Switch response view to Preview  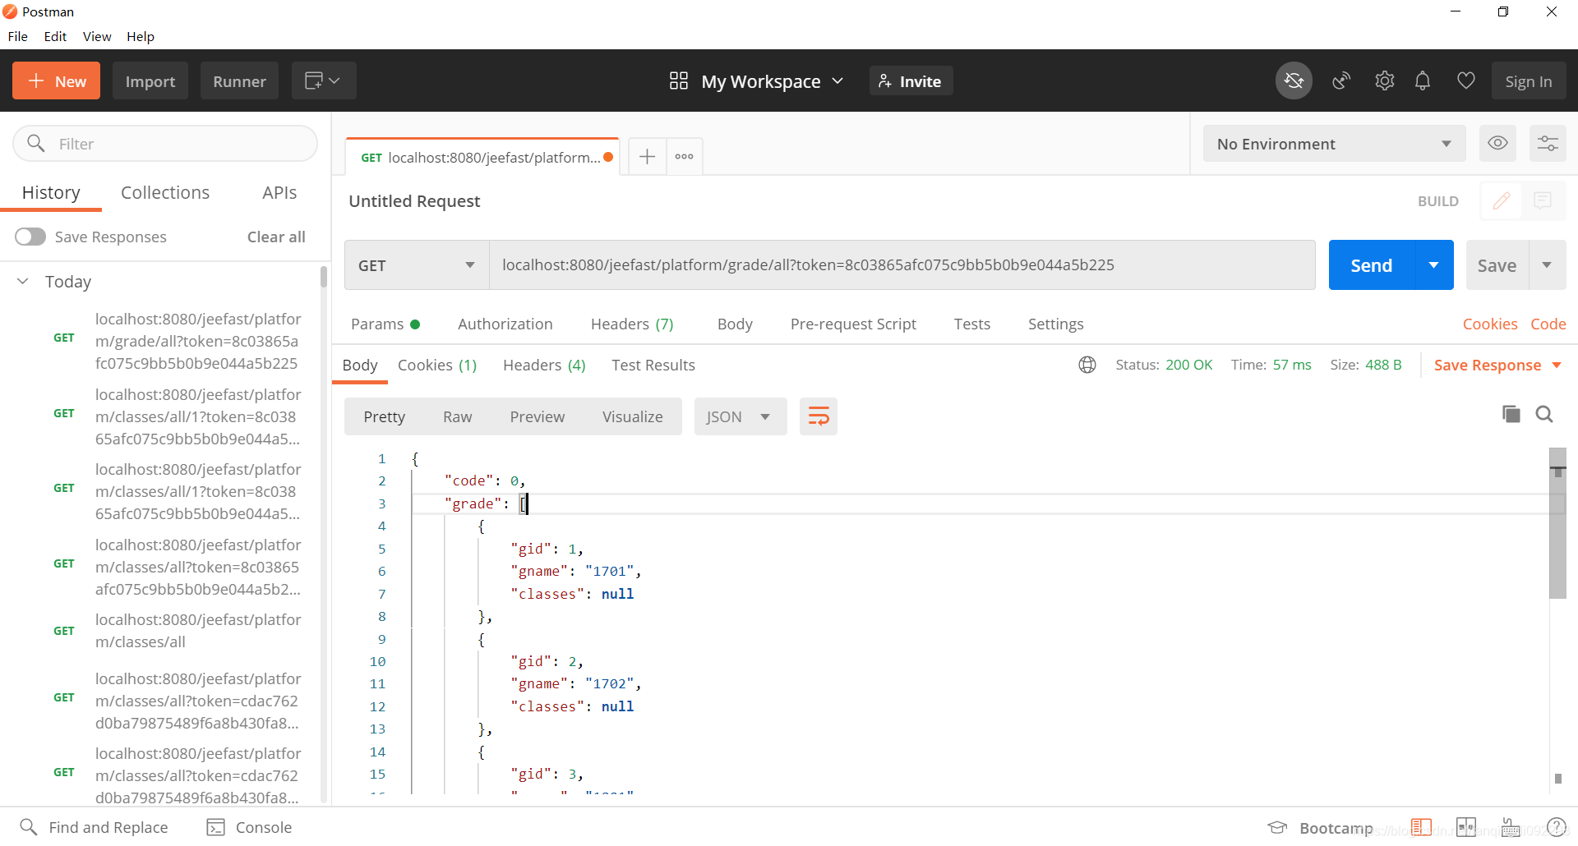[x=538, y=416]
